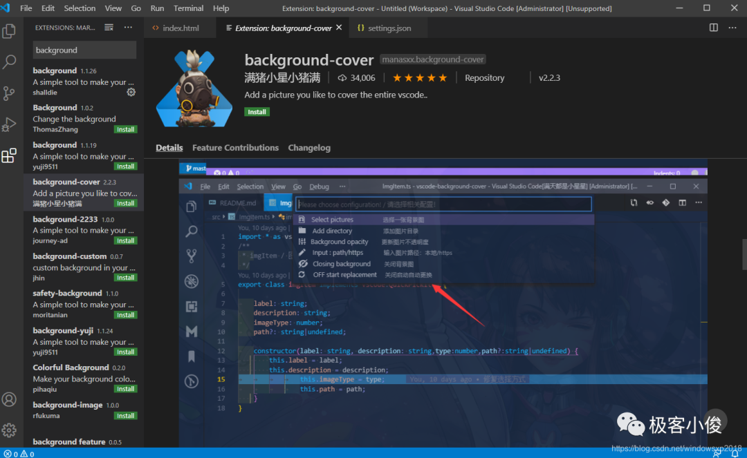747x458 pixels.
Task: Click the extensions search box containing 'background'
Action: [x=84, y=50]
